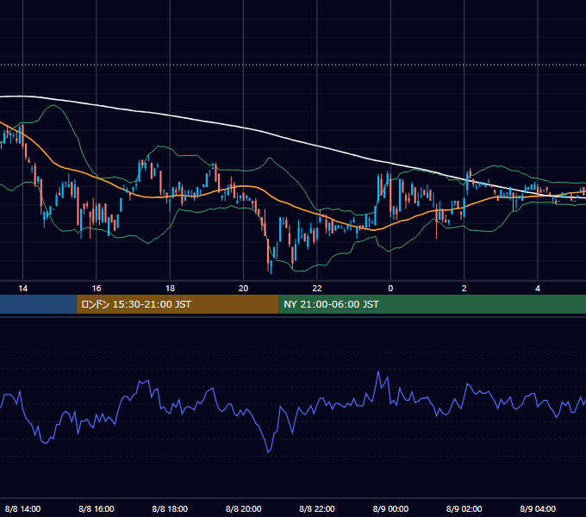Click hour label 18 on price chart axis
586x517 pixels.
[x=170, y=288]
